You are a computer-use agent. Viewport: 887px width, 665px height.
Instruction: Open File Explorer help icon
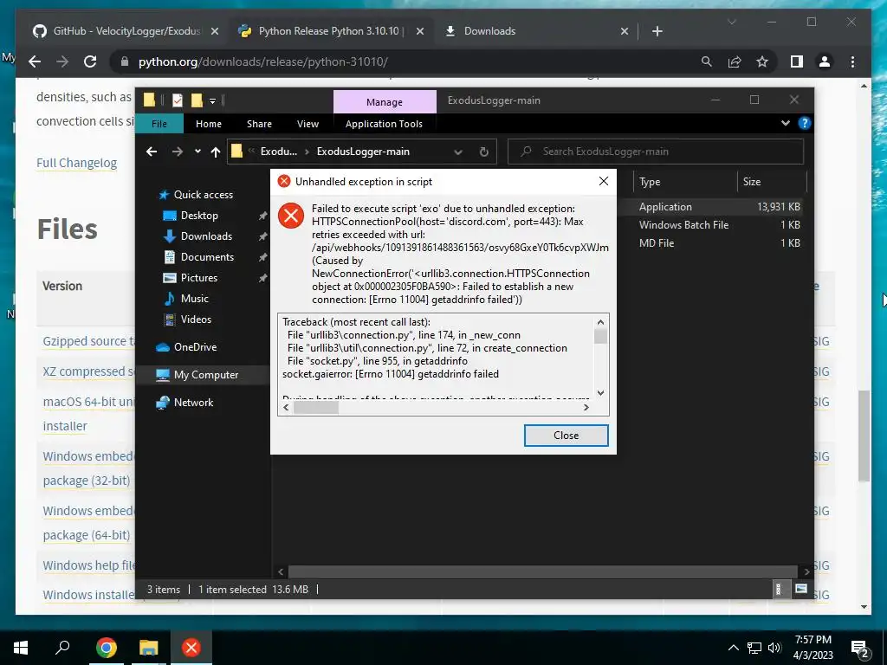(805, 123)
